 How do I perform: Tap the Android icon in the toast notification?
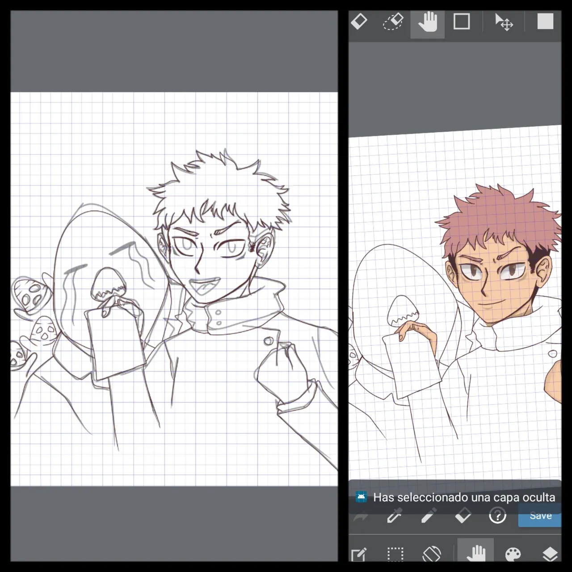coord(361,497)
